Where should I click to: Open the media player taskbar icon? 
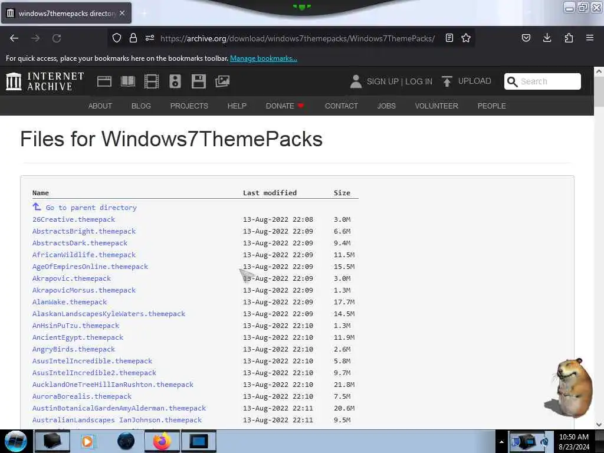pyautogui.click(x=87, y=441)
